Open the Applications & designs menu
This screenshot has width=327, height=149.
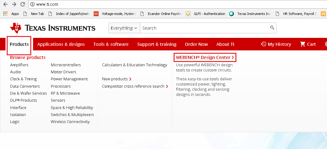[x=61, y=44]
